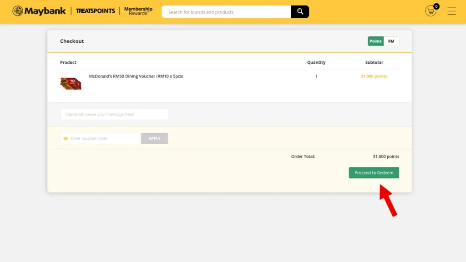The image size is (466, 262).
Task: Click the 31,000 points subtotal
Action: (x=374, y=76)
